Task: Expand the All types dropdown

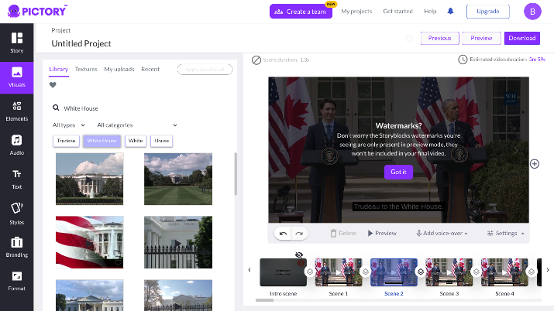Action: coord(69,125)
